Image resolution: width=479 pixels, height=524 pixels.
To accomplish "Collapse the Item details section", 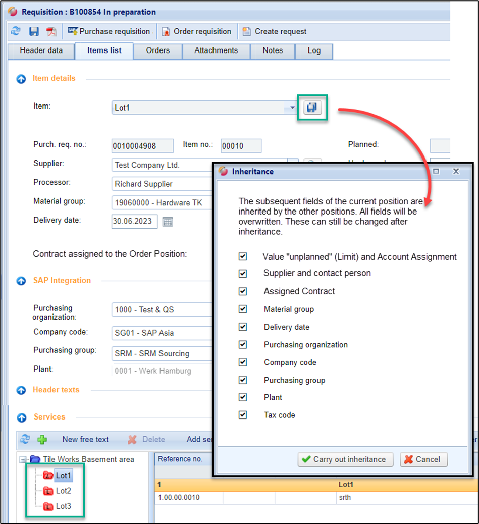I will click(21, 79).
